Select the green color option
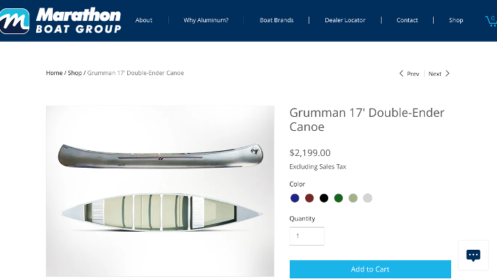 pyautogui.click(x=339, y=198)
